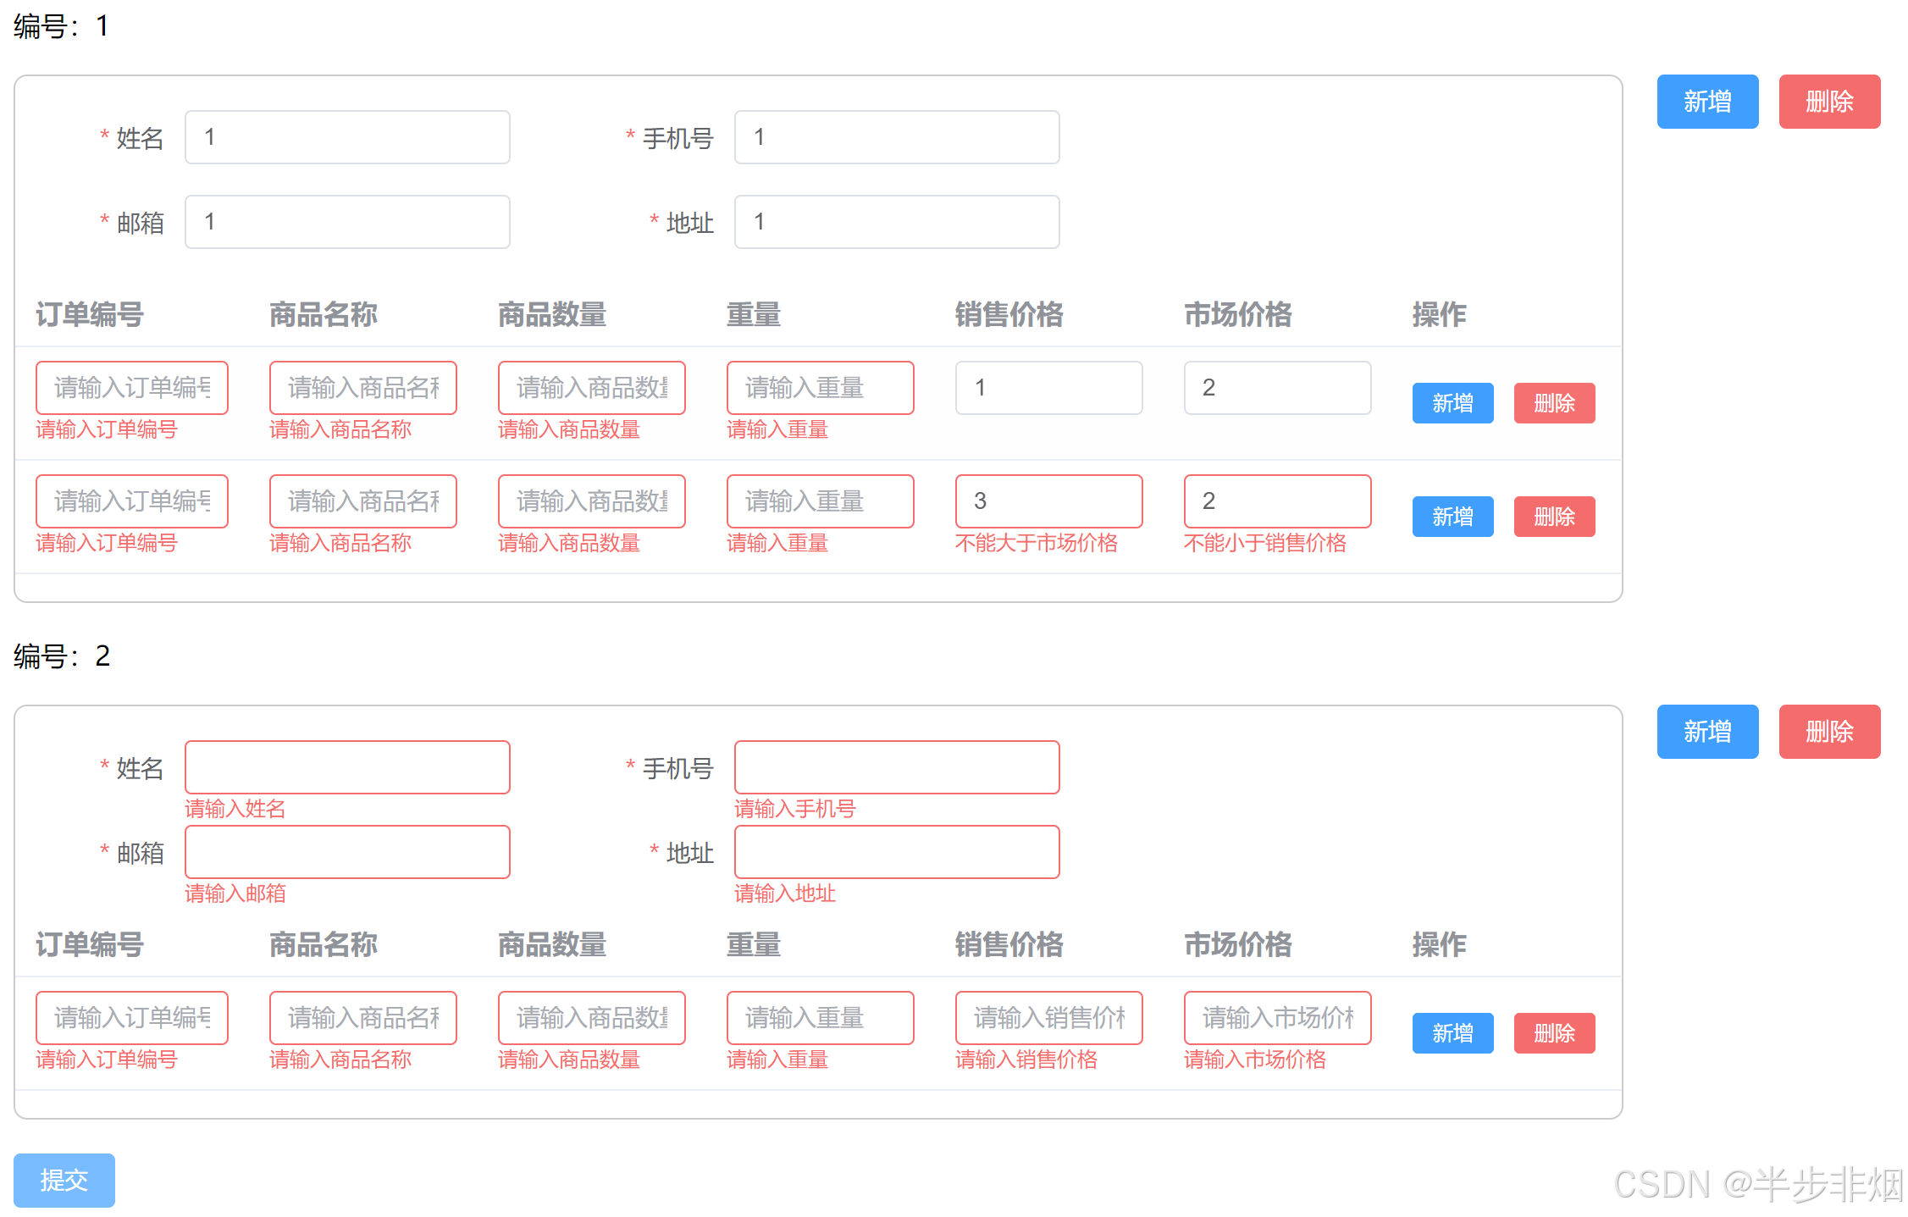This screenshot has width=1908, height=1217.
Task: Click 销售价格 input showing 3
Action: [1048, 501]
